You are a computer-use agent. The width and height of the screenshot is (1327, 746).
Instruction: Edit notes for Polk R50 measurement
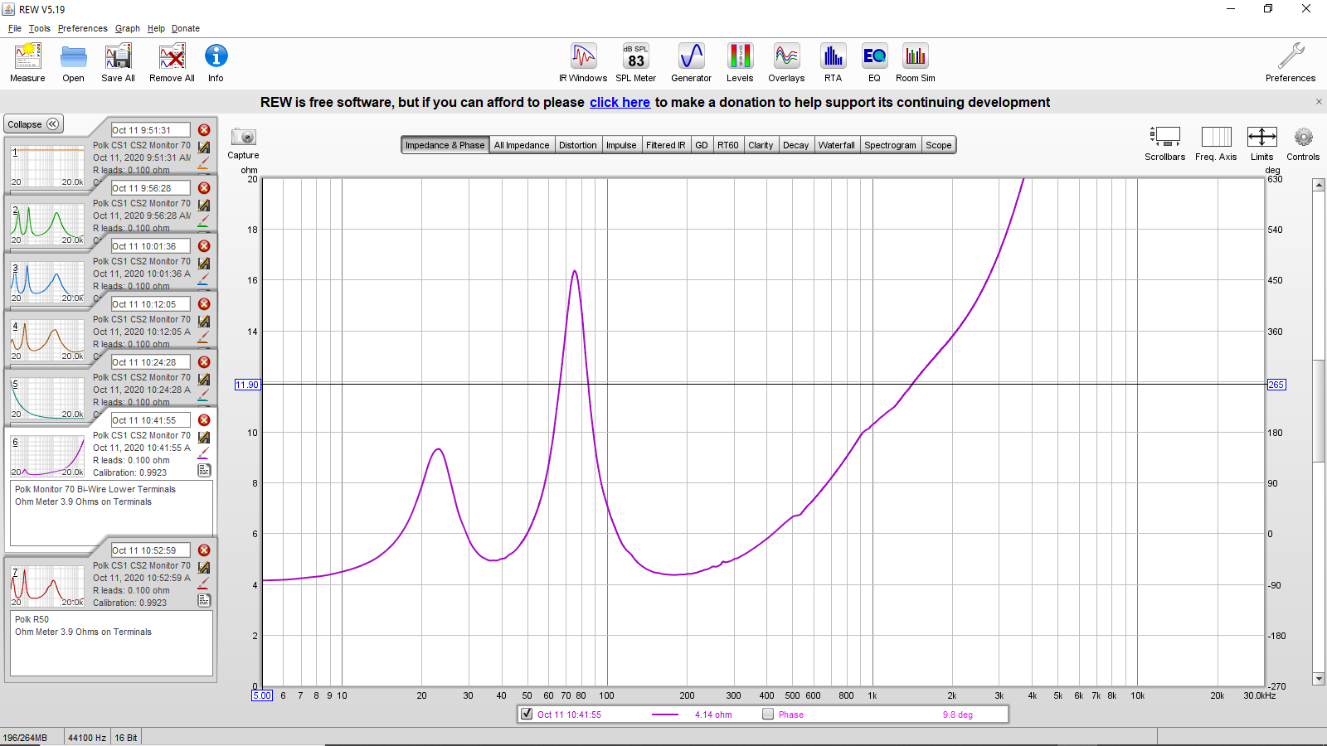(111, 643)
